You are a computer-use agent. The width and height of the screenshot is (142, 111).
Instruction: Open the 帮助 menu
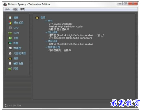pyautogui.click(x=23, y=9)
